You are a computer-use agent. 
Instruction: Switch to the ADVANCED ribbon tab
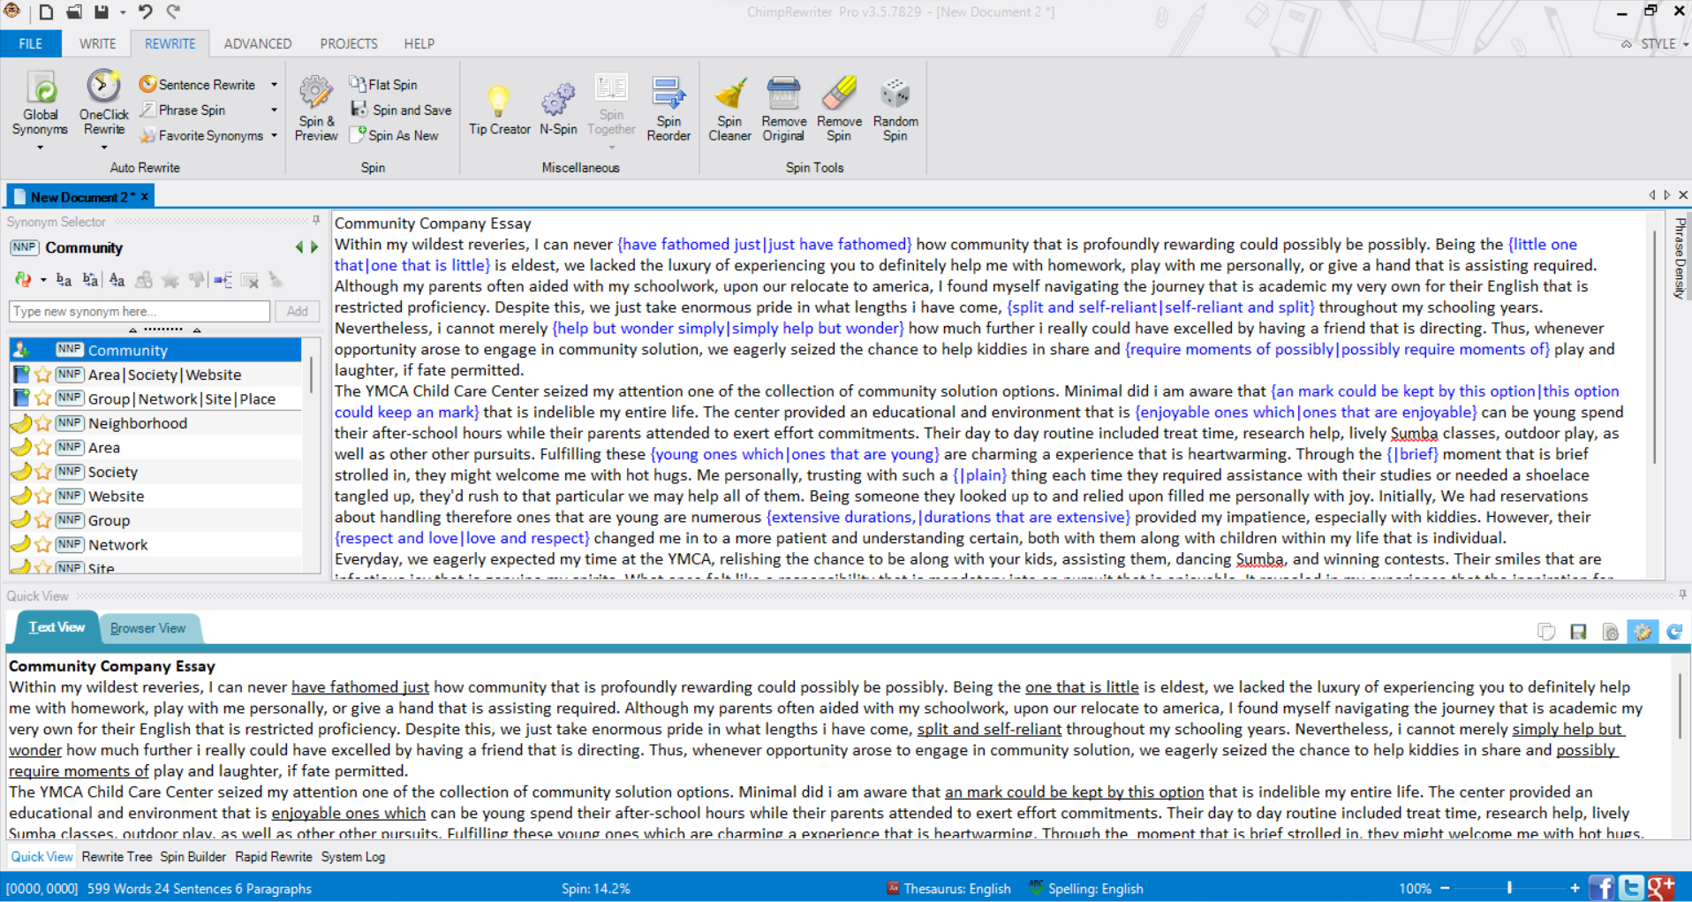pyautogui.click(x=257, y=43)
